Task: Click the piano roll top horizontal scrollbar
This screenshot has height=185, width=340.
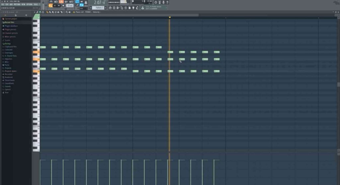Action: (119, 15)
